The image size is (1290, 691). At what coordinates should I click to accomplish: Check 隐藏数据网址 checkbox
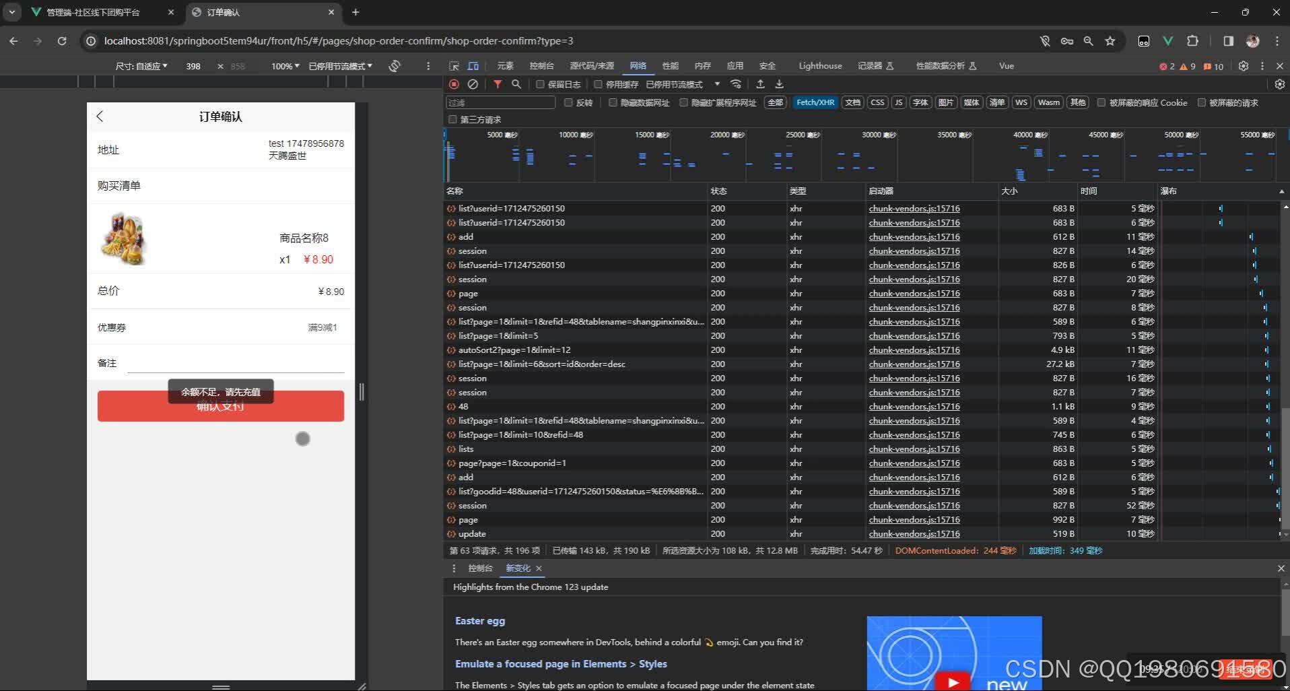coord(613,102)
